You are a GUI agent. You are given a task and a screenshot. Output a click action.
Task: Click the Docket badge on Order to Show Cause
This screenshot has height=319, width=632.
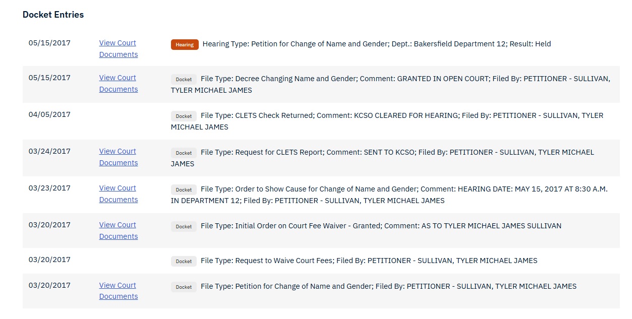[x=183, y=189]
